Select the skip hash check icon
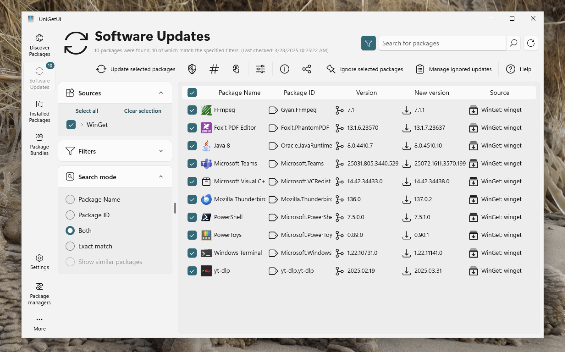This screenshot has height=352, width=565. (x=214, y=69)
